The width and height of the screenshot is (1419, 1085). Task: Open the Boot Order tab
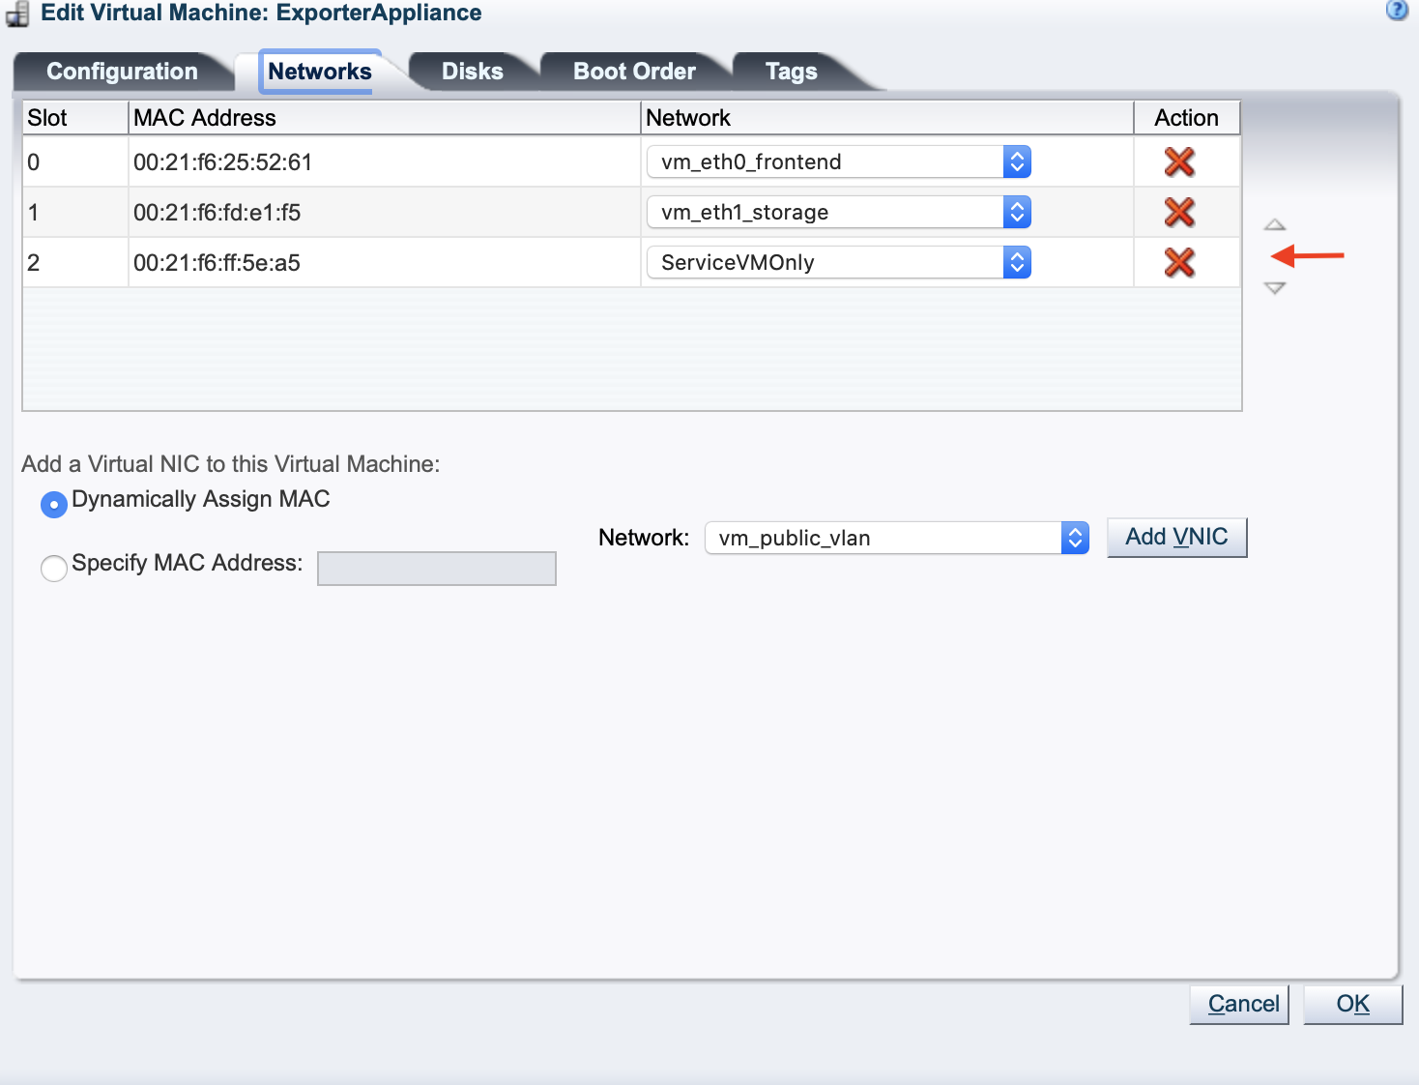tap(634, 71)
